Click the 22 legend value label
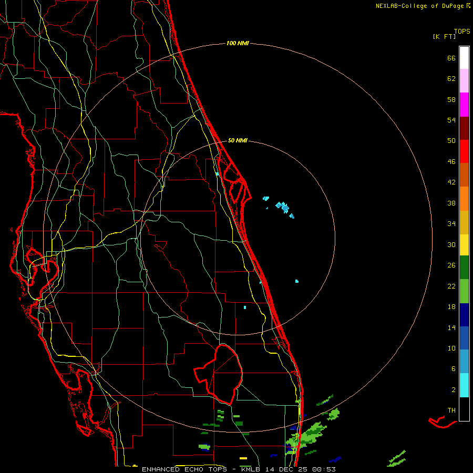473x473 pixels. pyautogui.click(x=451, y=286)
